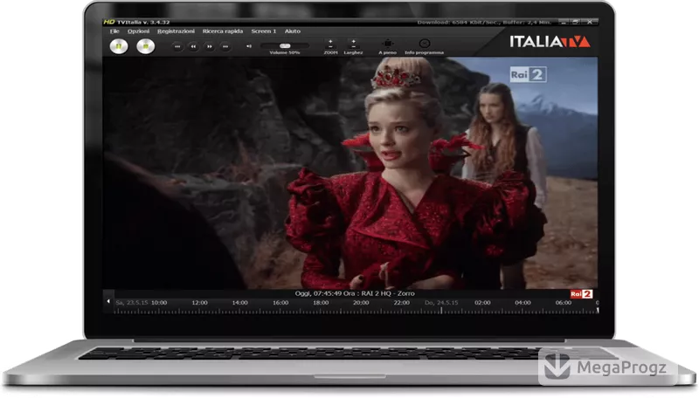
Task: Open the Aiuto menu
Action: click(293, 31)
